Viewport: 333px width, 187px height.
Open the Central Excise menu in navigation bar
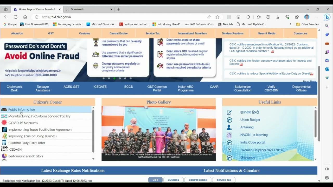pos(119,33)
